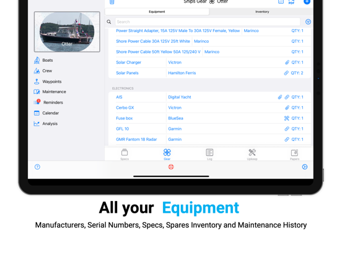The image size is (342, 256).
Task: Switch to the Log tab
Action: pos(209,155)
